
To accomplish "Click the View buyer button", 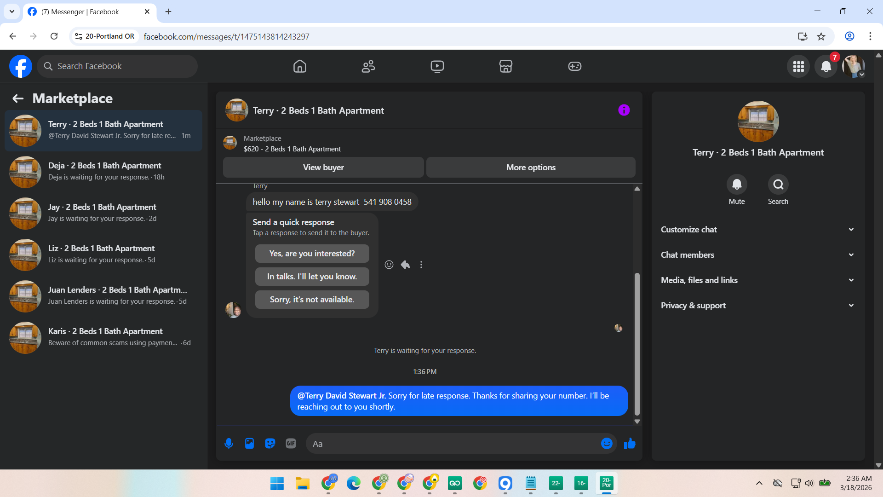I will 323,168.
